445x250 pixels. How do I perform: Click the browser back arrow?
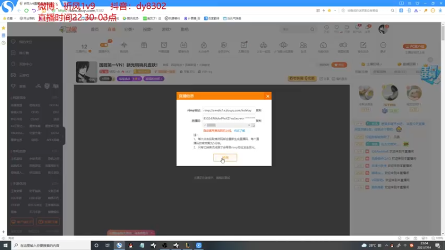pyautogui.click(x=19, y=11)
